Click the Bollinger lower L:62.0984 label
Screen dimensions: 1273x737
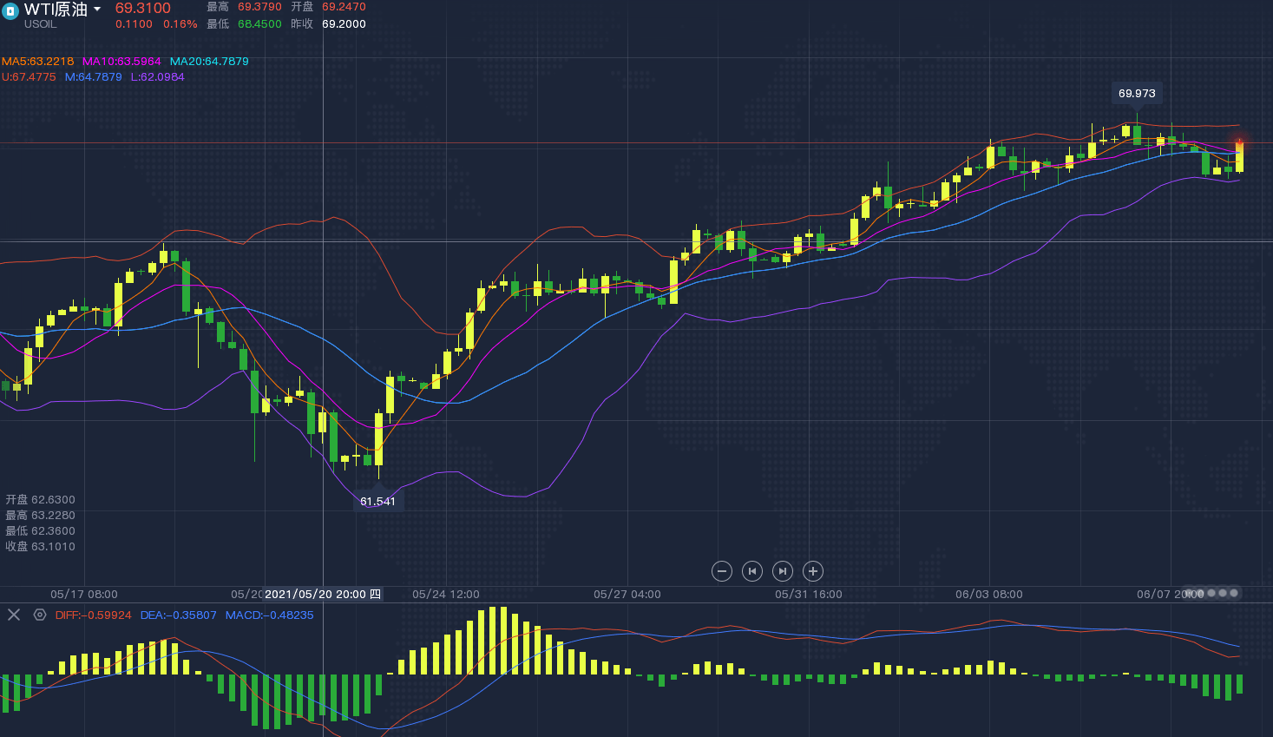pyautogui.click(x=158, y=77)
